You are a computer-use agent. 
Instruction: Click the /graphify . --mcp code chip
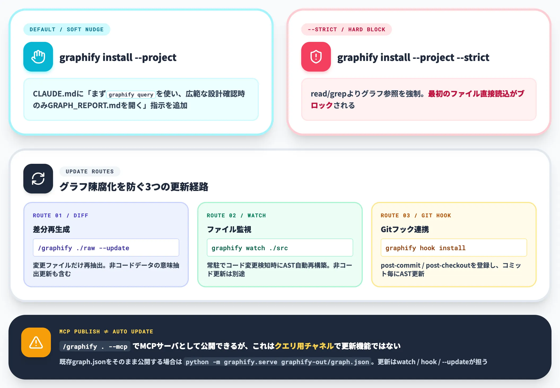[x=95, y=346]
